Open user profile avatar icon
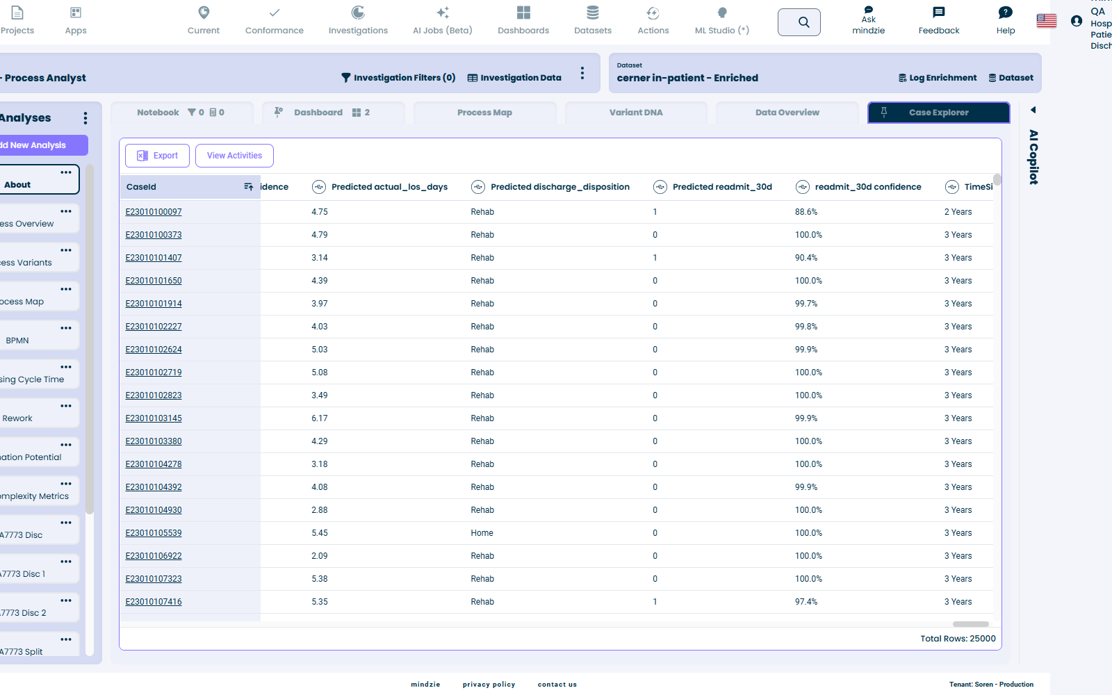Viewport: 1112px width, 695px height. tap(1077, 21)
